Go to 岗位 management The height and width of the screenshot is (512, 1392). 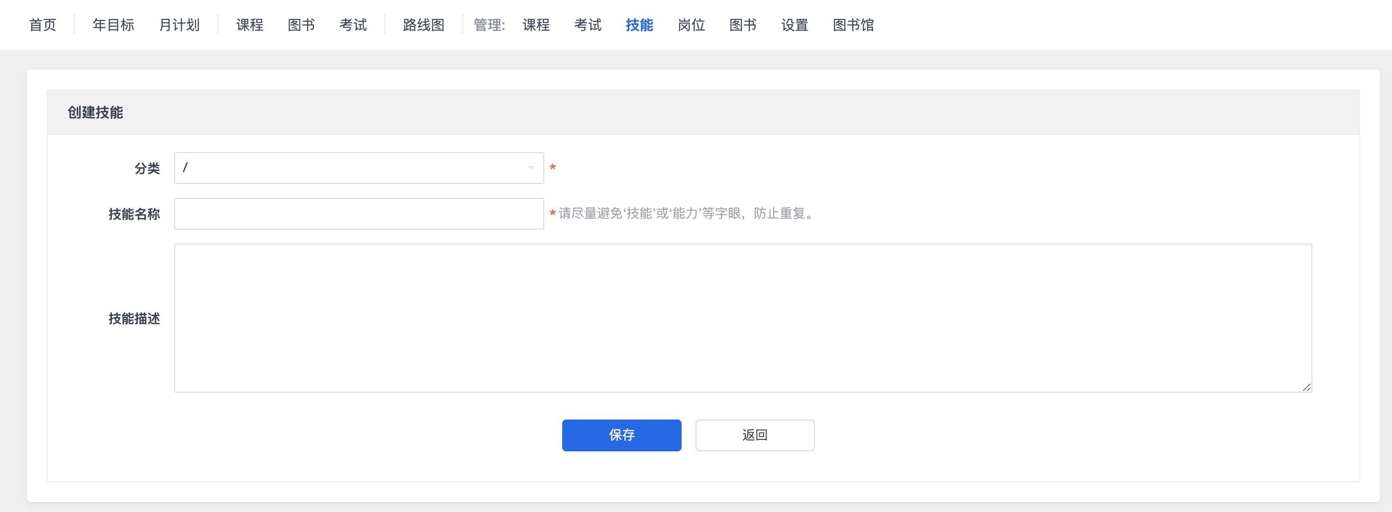(x=691, y=25)
